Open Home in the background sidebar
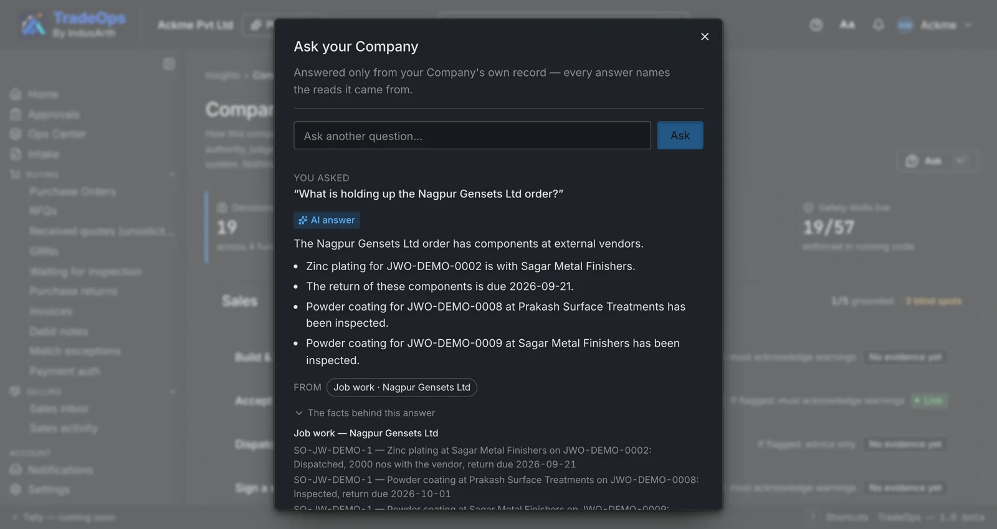 click(43, 95)
